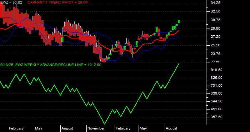Click the newest green candle atop the price chart

point(179,21)
